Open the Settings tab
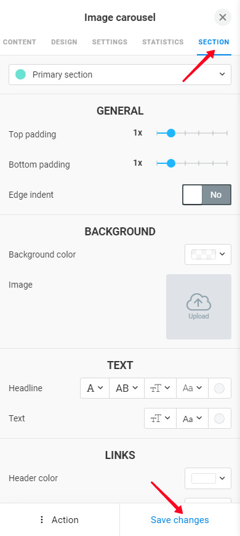 pos(110,42)
